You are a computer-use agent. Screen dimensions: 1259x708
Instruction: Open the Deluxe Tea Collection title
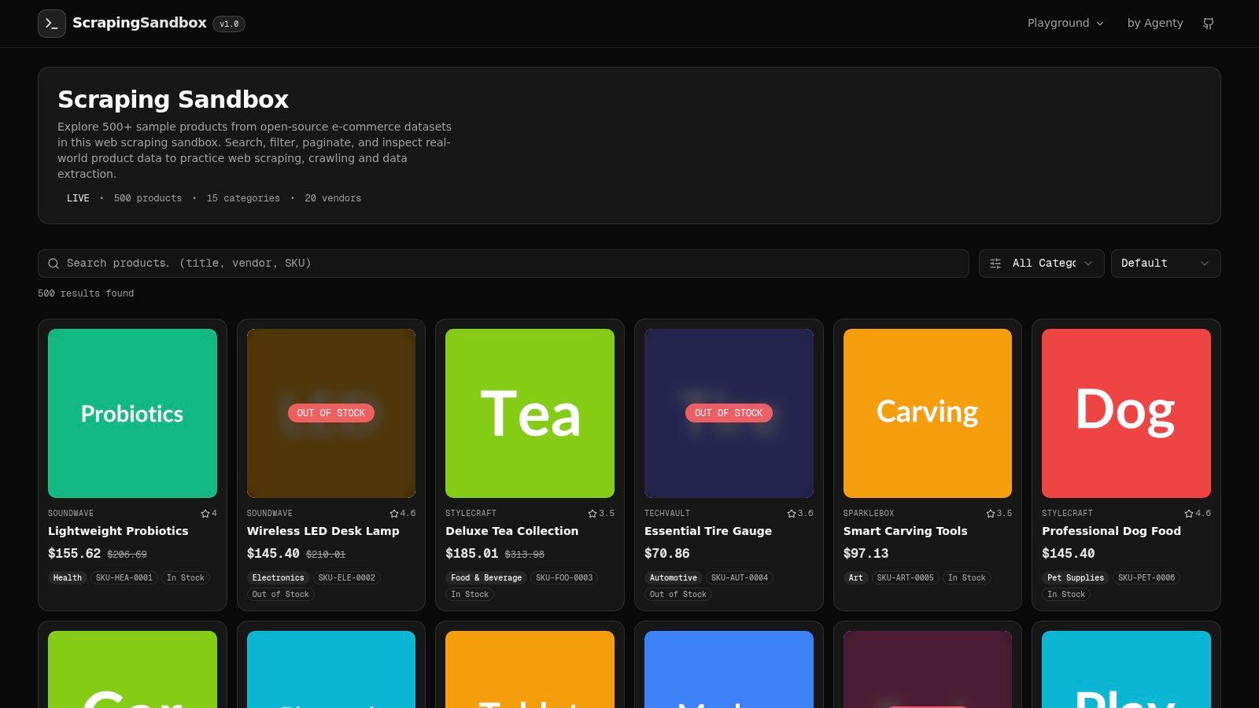point(511,531)
